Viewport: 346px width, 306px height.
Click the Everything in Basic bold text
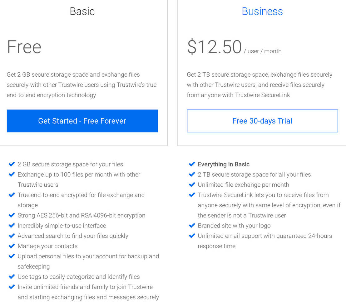pyautogui.click(x=224, y=164)
